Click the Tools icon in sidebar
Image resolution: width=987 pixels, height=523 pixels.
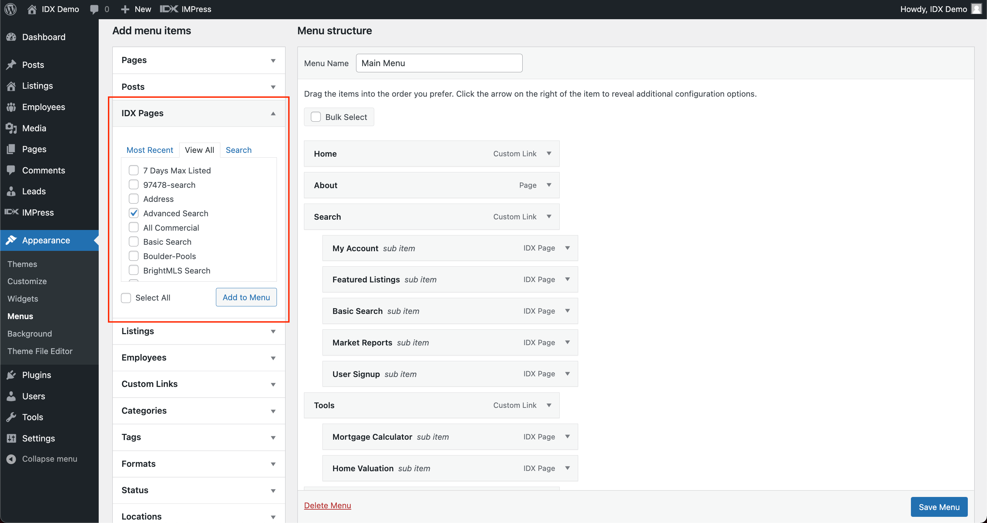tap(12, 416)
